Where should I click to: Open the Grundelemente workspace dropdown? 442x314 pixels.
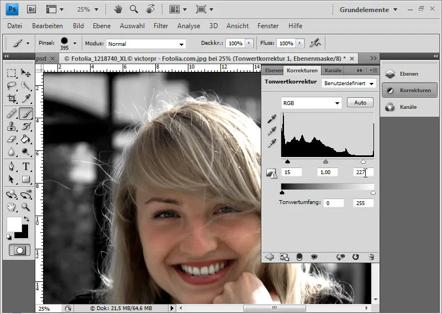pos(369,10)
